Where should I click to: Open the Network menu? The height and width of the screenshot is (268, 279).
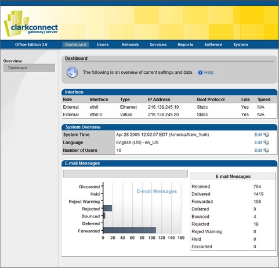tap(131, 45)
